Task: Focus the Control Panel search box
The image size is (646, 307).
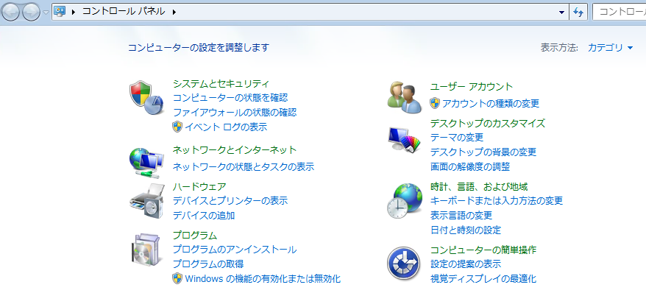Action: 620,12
